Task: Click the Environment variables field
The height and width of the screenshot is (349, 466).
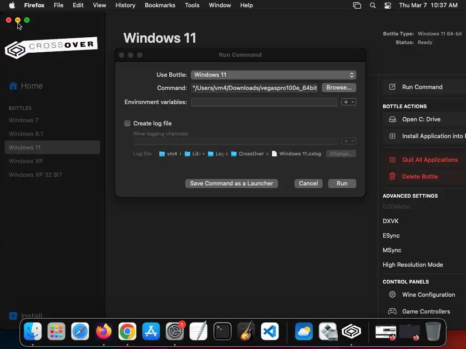Action: [x=264, y=102]
